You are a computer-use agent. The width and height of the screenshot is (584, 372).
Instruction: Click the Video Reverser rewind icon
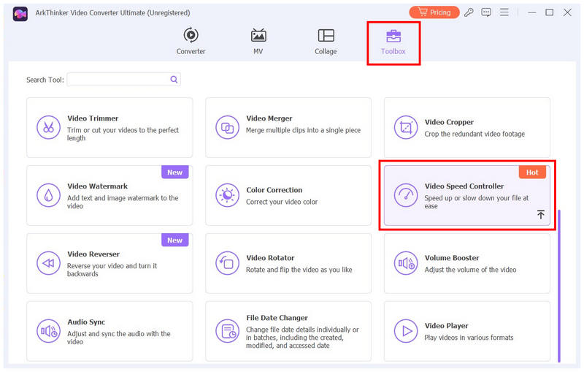(48, 263)
